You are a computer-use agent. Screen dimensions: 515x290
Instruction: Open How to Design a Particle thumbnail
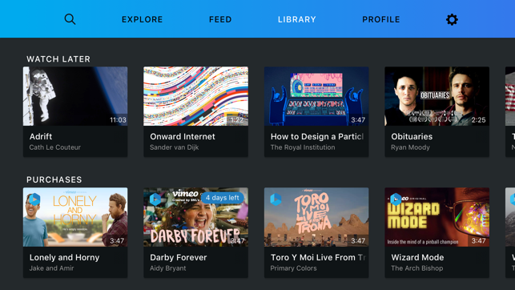point(316,96)
